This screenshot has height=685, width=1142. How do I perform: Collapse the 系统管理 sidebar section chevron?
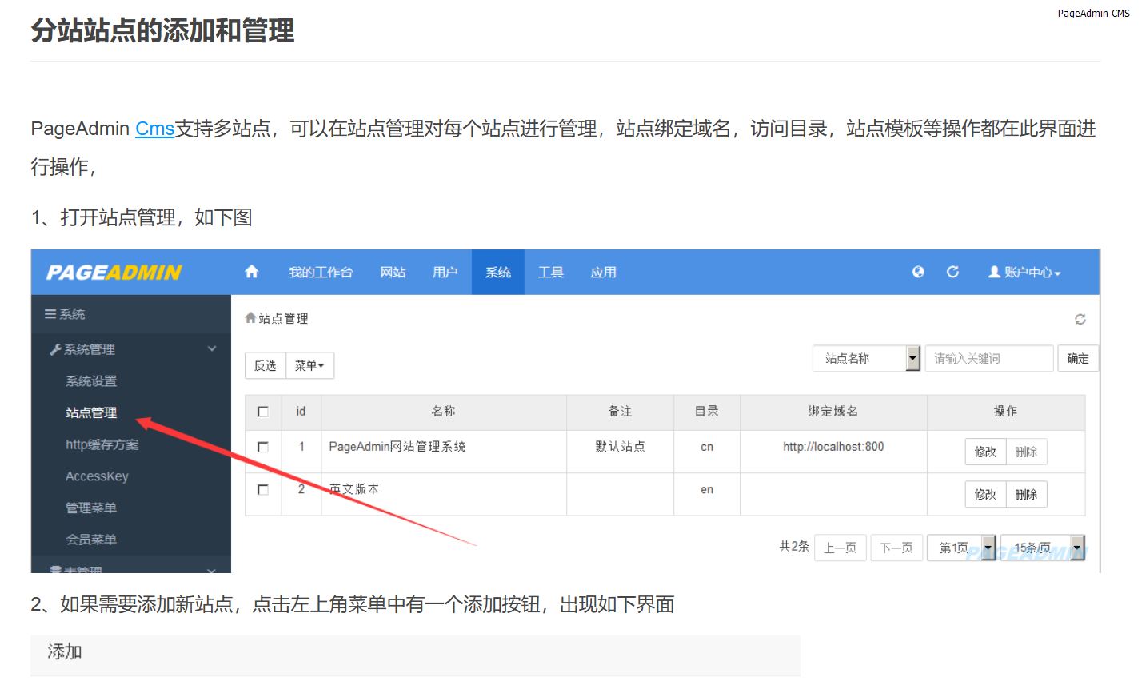212,348
